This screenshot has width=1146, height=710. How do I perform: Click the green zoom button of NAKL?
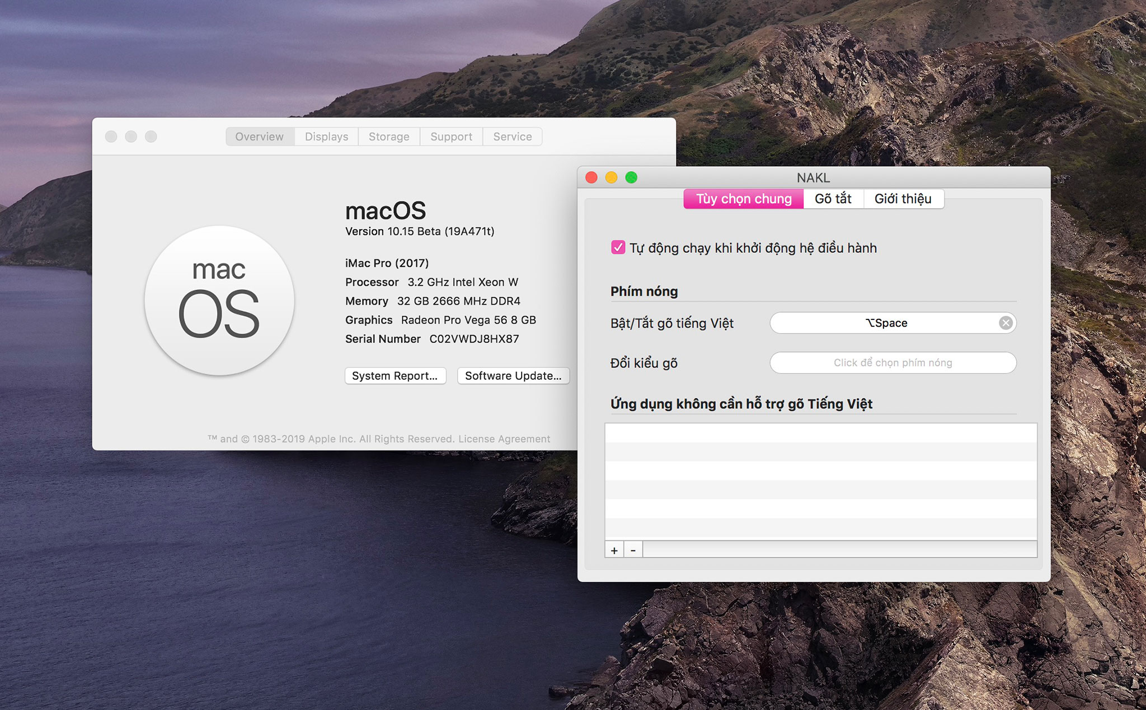[x=631, y=177]
